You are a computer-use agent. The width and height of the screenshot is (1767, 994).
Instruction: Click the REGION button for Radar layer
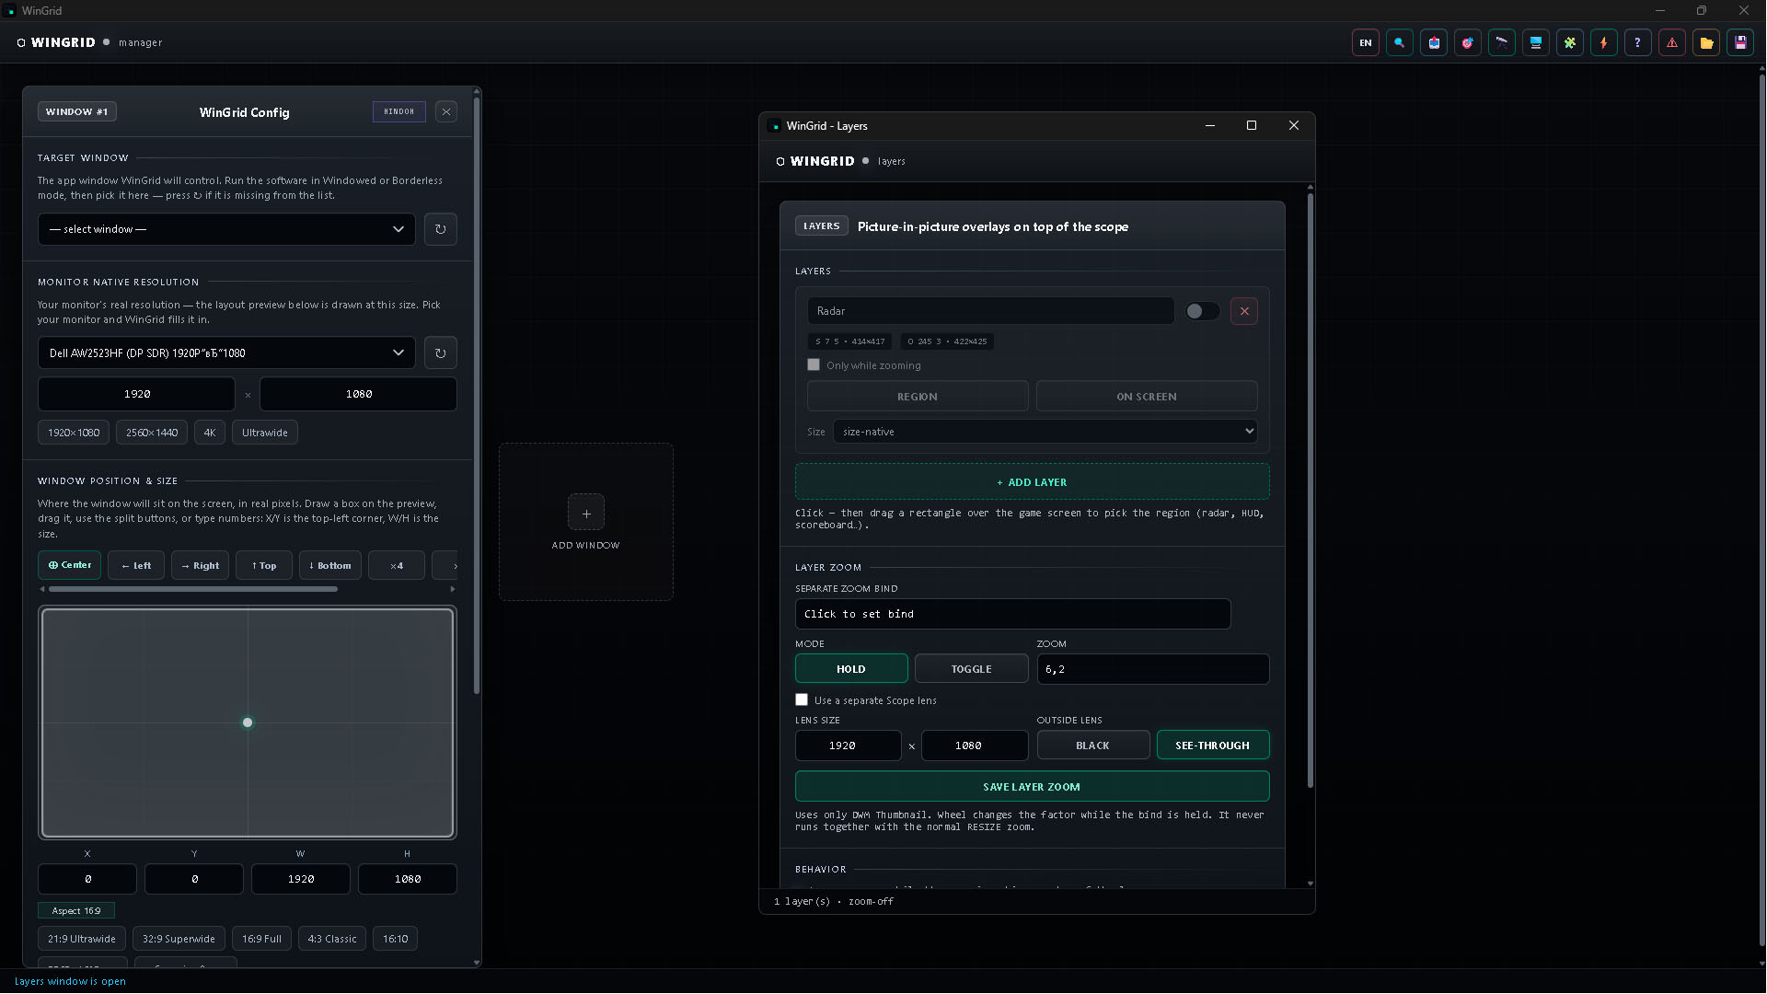918,397
